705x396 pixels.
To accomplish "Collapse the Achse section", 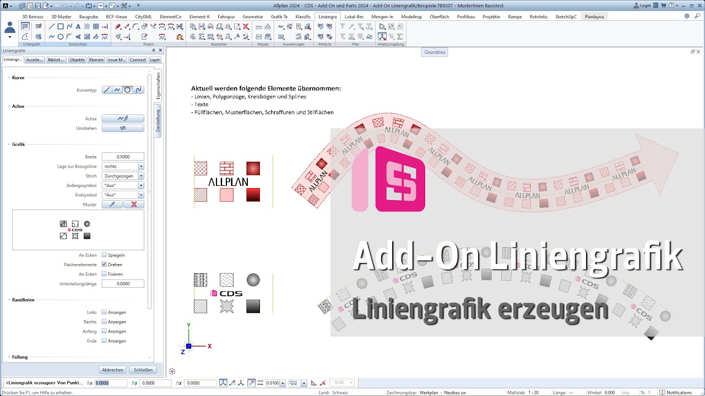I will point(9,106).
